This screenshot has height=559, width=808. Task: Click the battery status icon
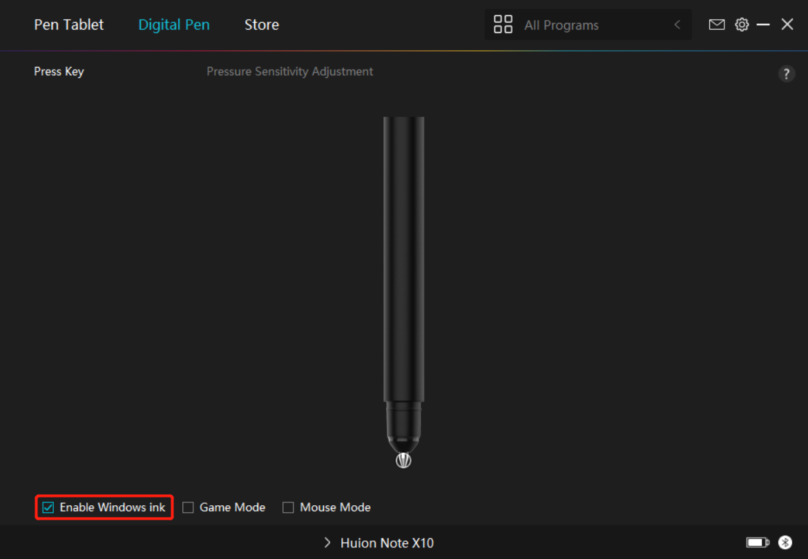click(x=758, y=542)
